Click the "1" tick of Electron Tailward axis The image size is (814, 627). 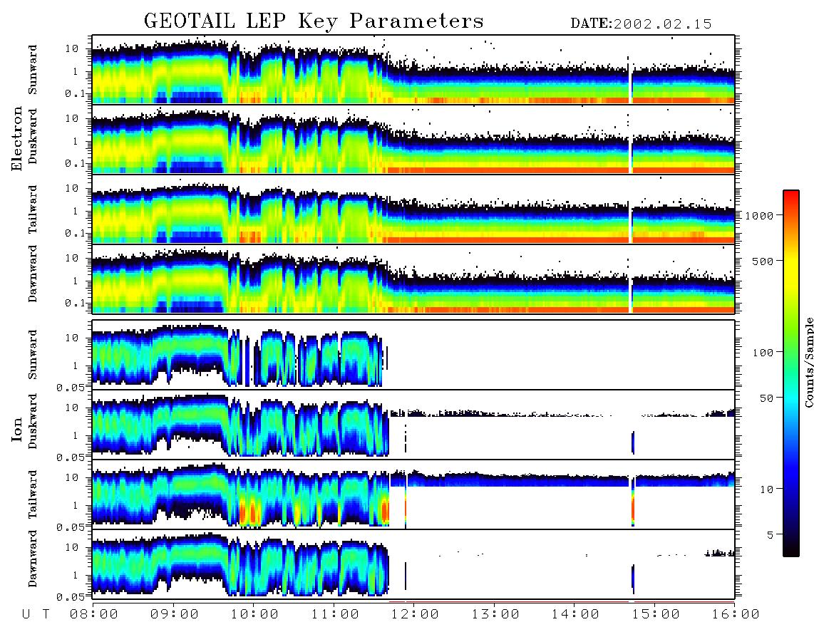[x=76, y=211]
